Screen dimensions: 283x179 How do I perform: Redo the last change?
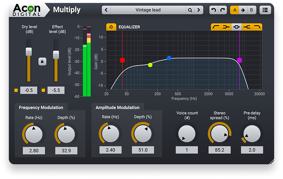point(222,10)
